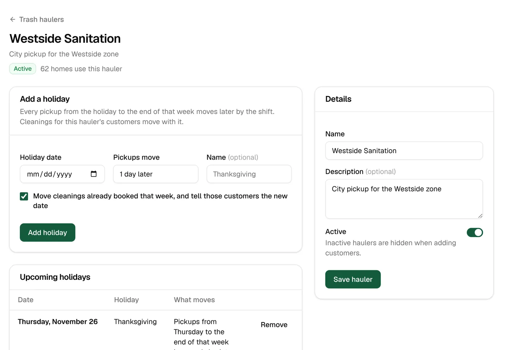Click the Holiday column header

tap(126, 300)
